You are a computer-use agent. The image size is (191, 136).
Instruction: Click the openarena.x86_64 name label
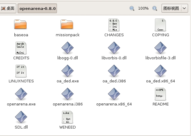tap(114, 104)
